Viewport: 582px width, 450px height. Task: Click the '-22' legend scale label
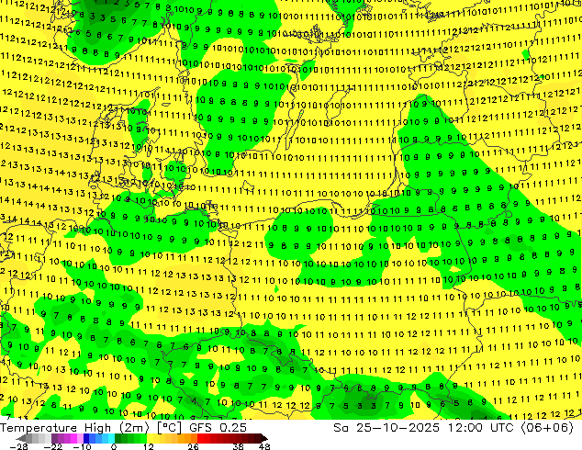tap(52, 446)
